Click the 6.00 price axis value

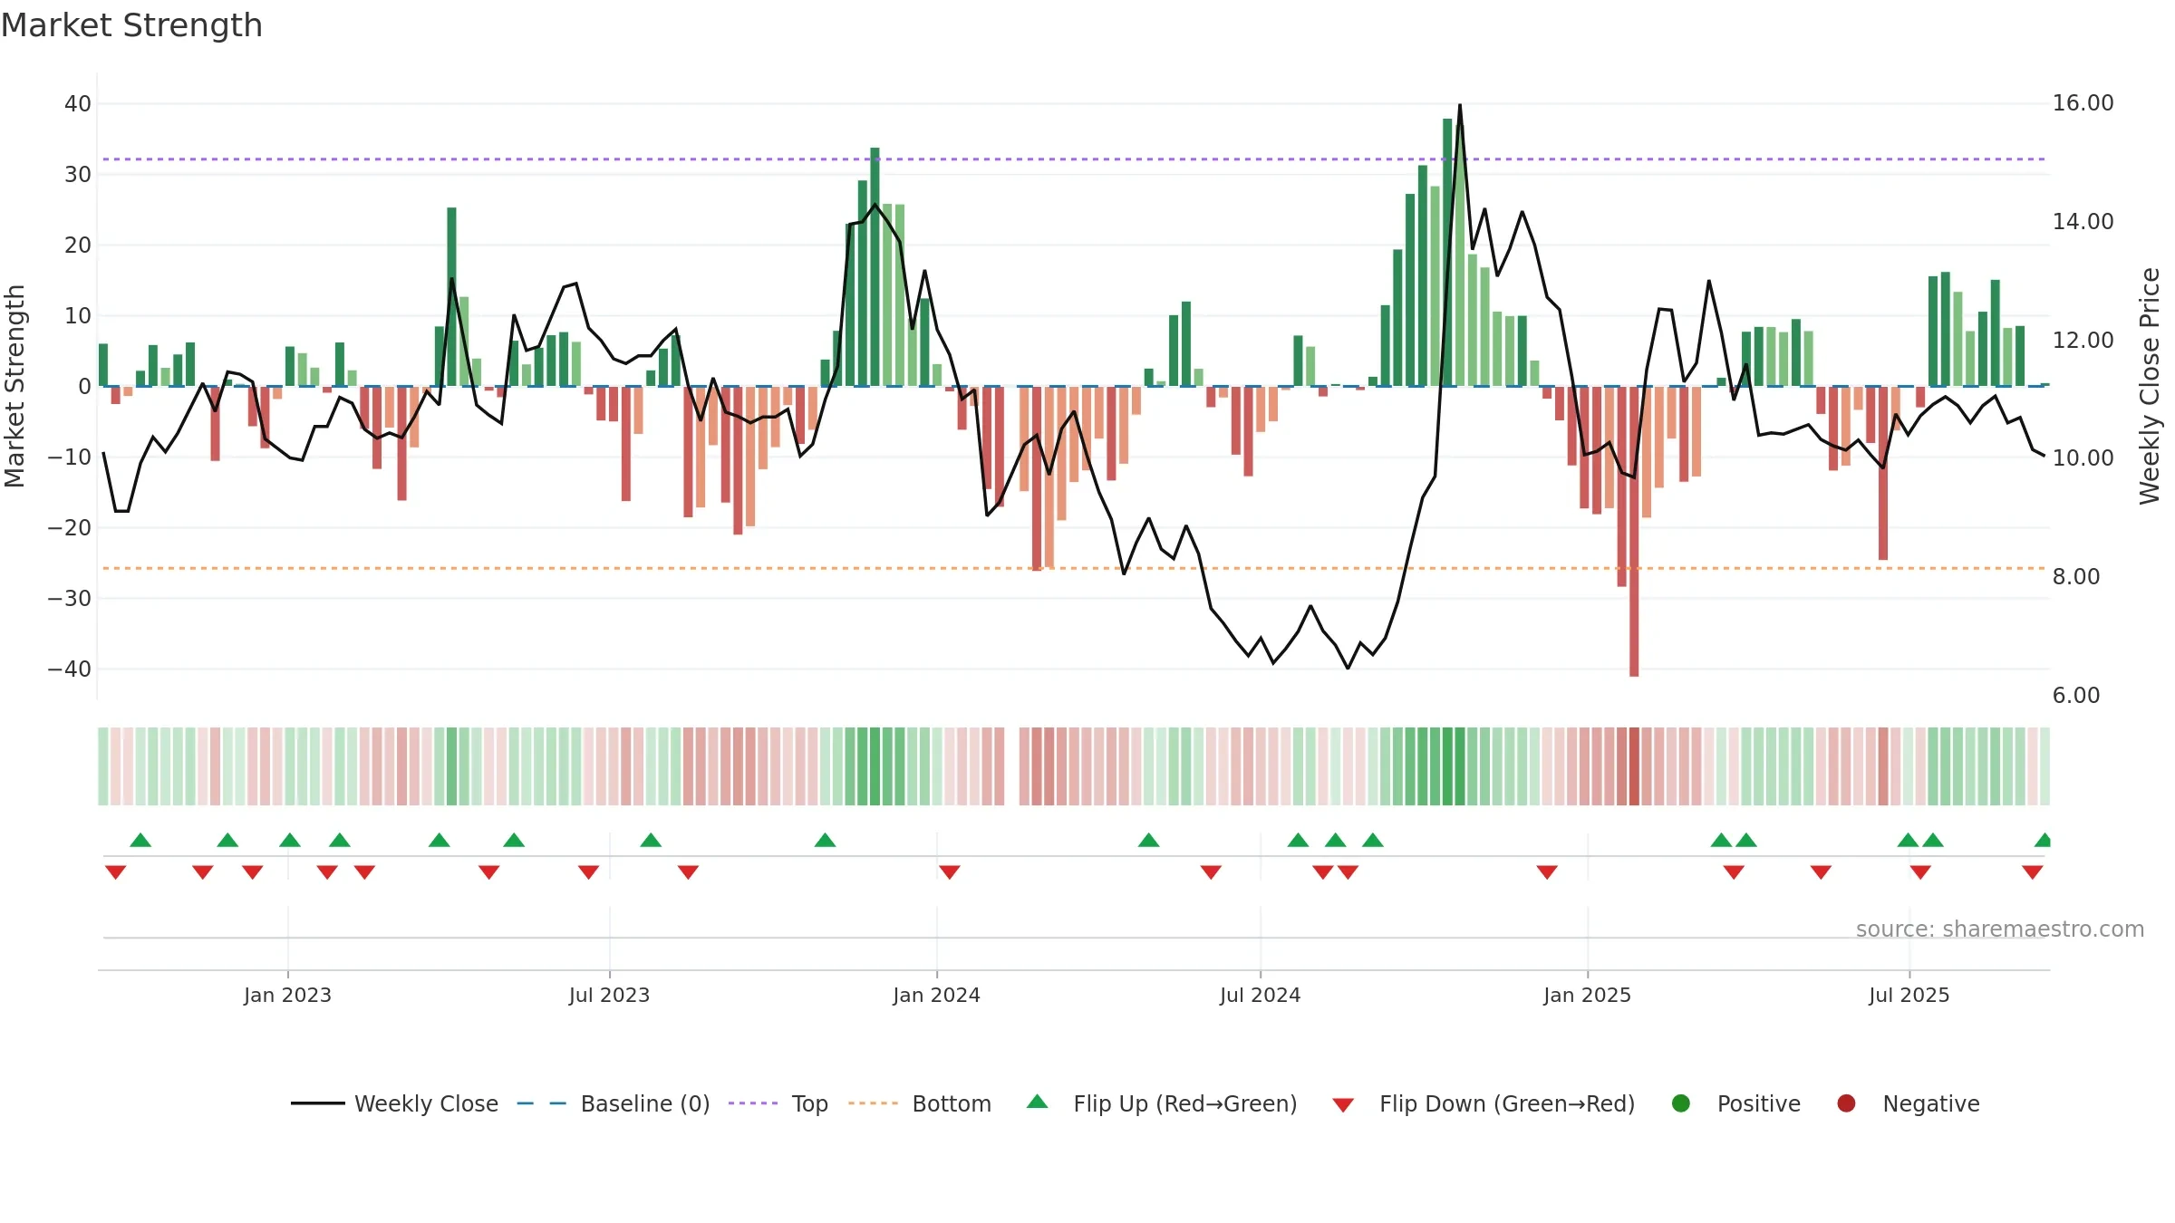click(x=2076, y=695)
